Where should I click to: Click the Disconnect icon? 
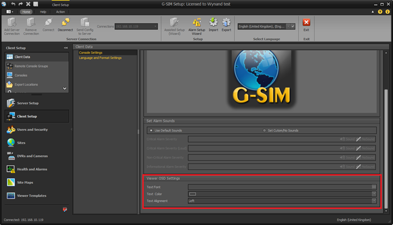(65, 23)
